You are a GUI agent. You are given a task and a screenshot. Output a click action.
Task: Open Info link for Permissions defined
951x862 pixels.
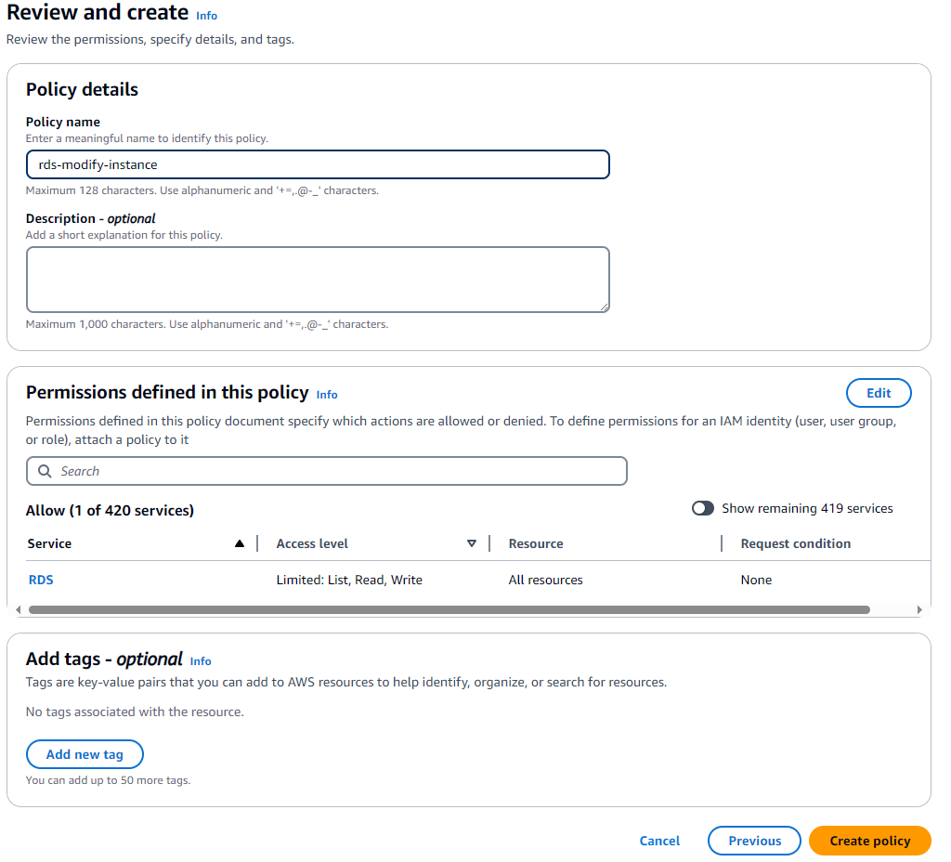coord(327,395)
